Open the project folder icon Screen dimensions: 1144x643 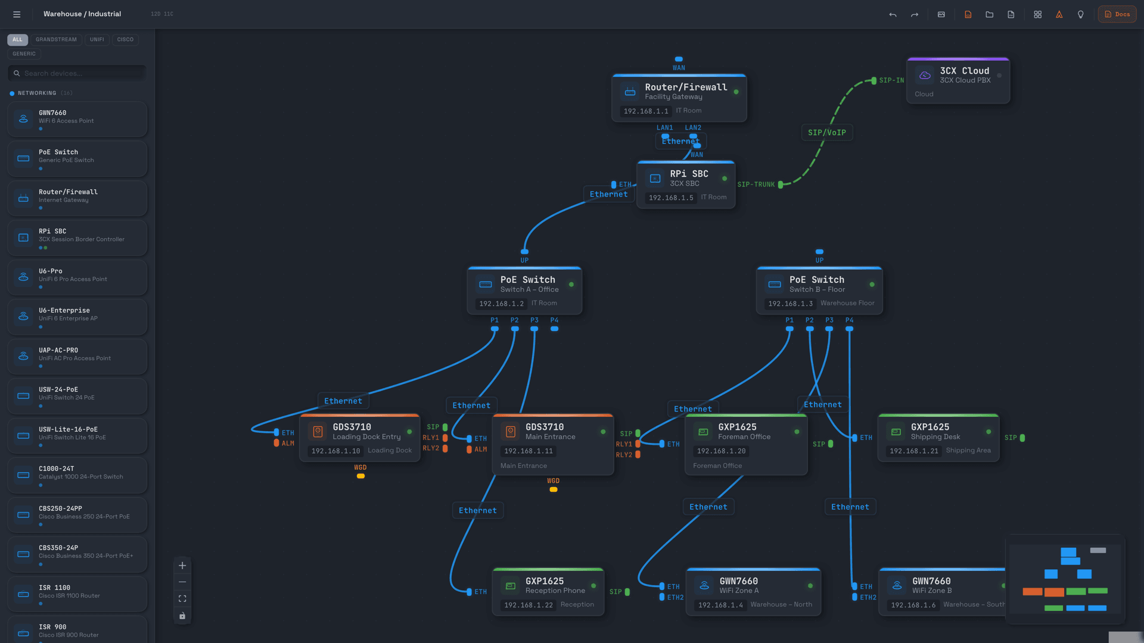coord(990,14)
